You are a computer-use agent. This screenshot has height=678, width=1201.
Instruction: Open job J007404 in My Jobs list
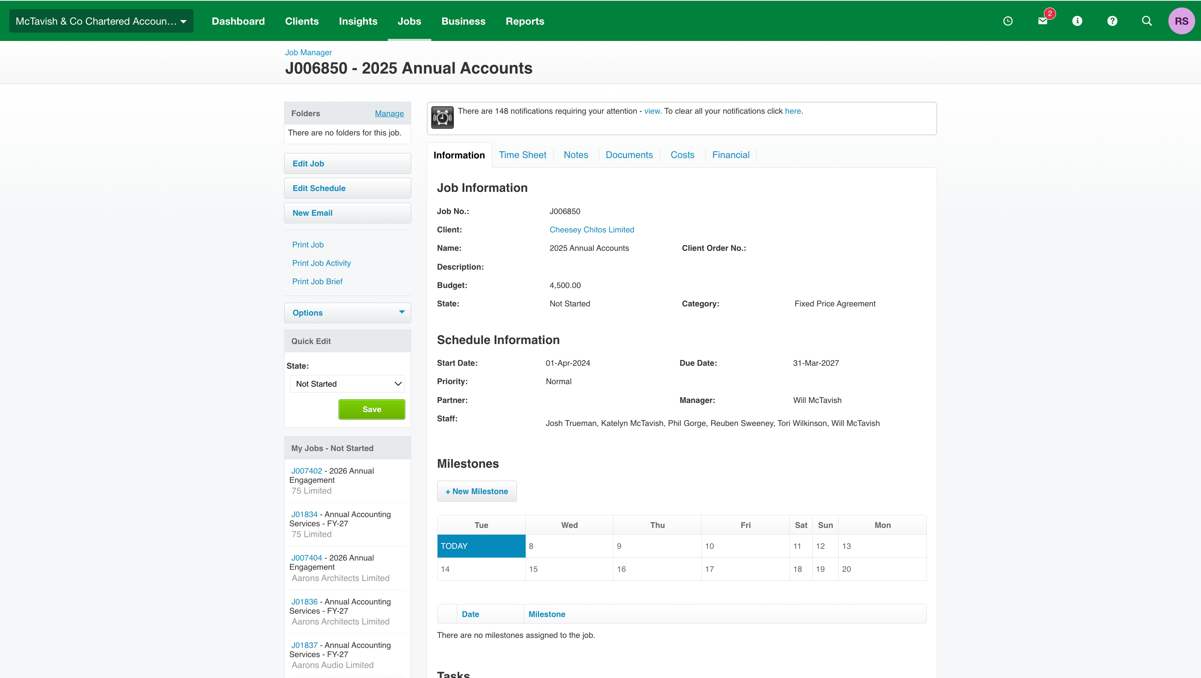306,558
